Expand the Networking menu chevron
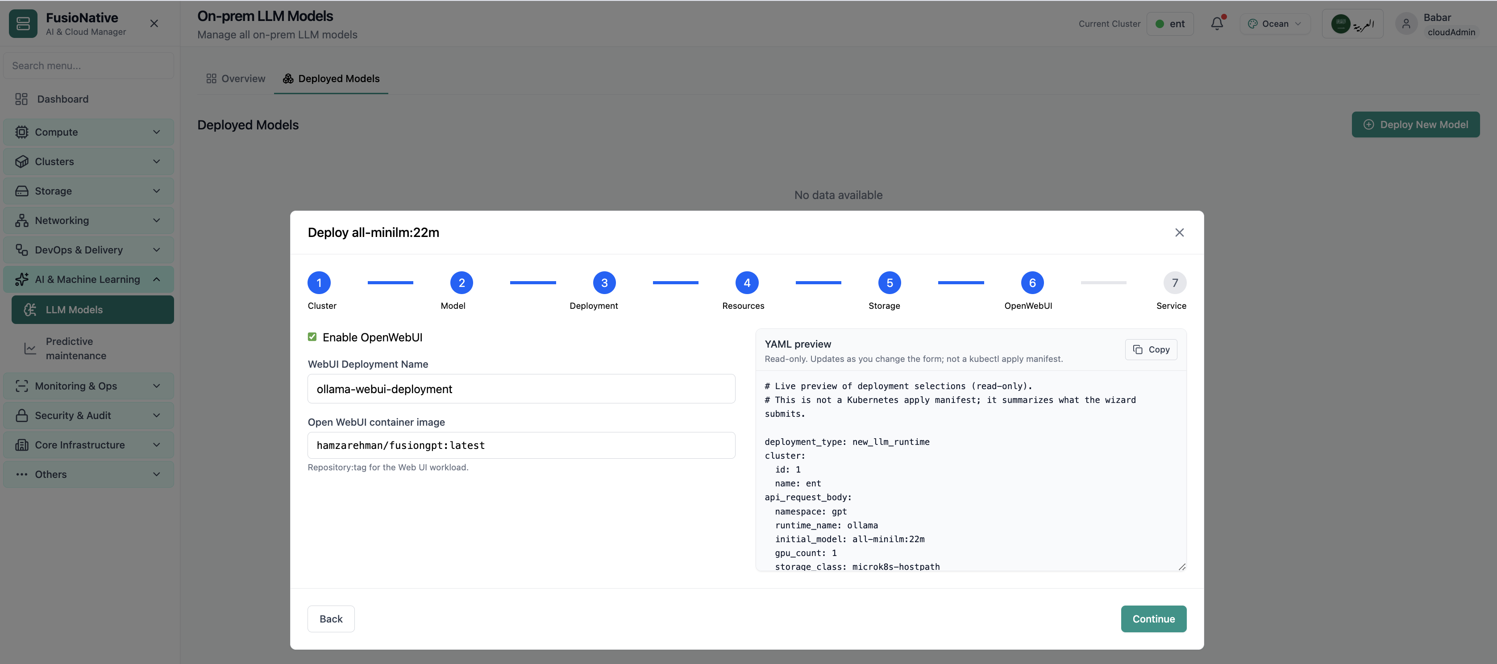Screen dimensions: 1497x664 click(x=156, y=221)
